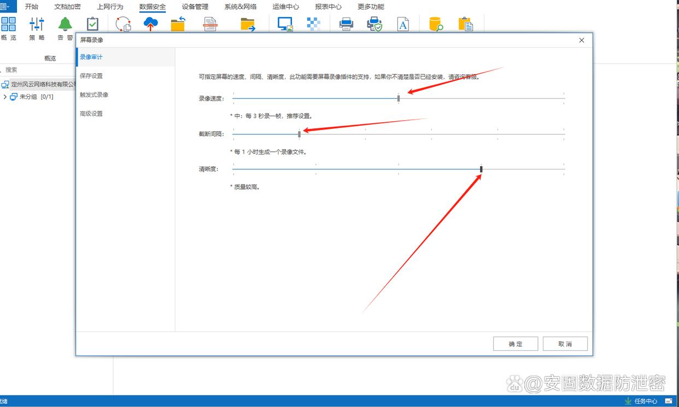The height and width of the screenshot is (407, 679).
Task: Open the 告警 alarm bell icon
Action: tap(65, 24)
